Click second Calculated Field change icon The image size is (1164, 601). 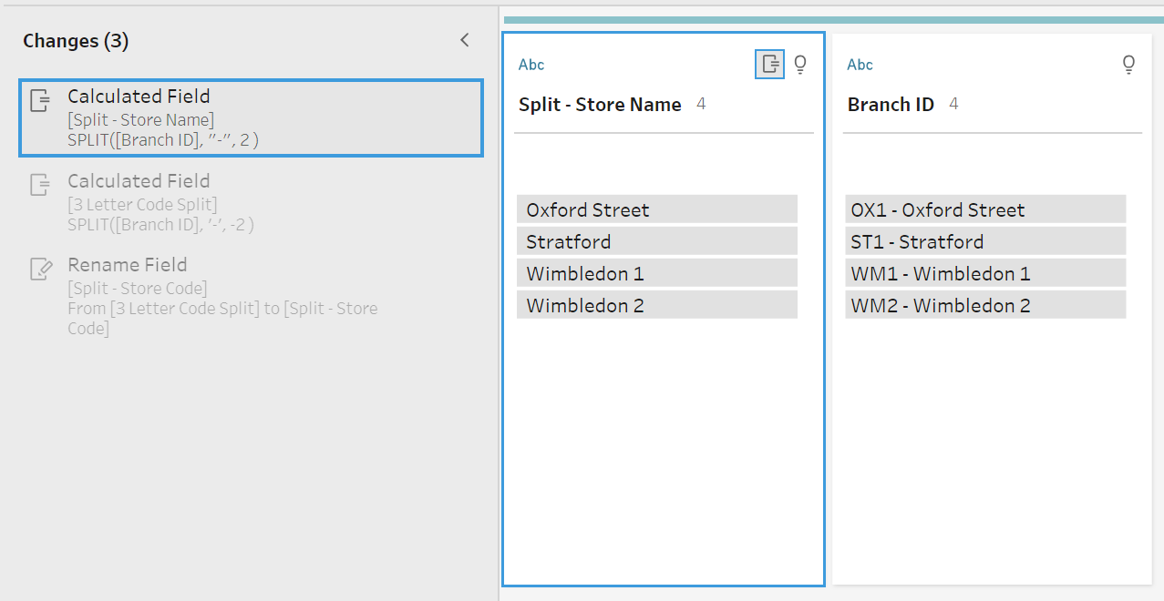click(40, 185)
